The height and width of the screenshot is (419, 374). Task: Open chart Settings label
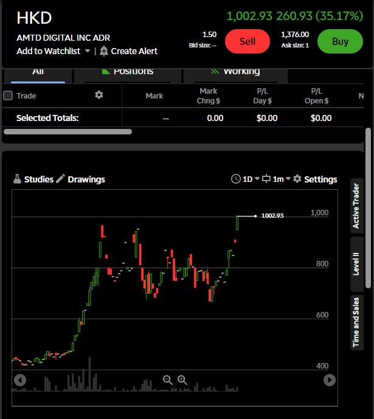click(320, 179)
